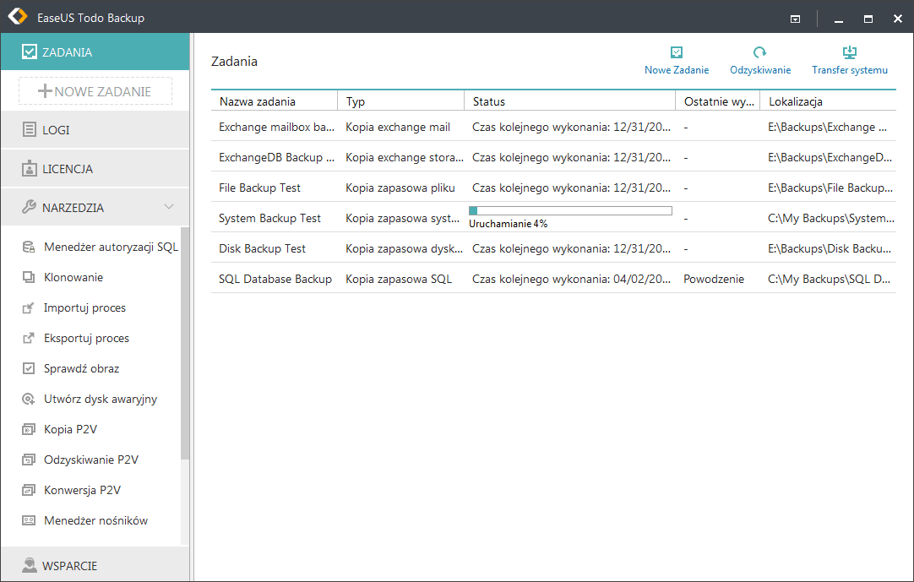This screenshot has height=582, width=914.
Task: Click the Nowe Zadanie toolbar icon
Action: [x=676, y=53]
